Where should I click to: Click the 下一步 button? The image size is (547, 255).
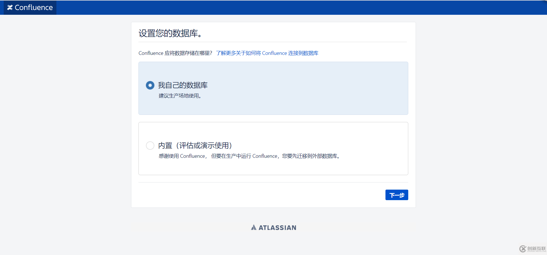[397, 195]
